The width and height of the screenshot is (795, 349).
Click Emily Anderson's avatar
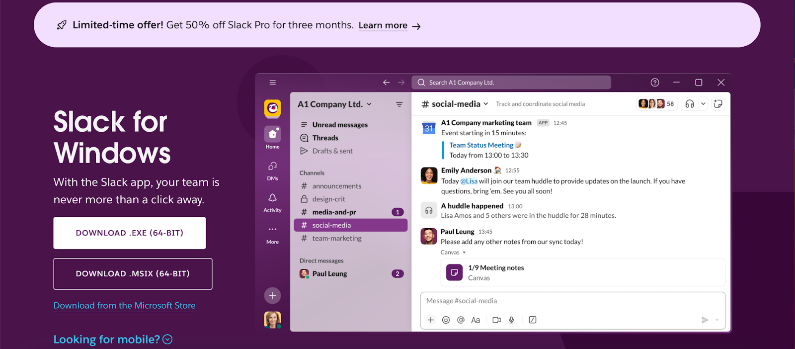pyautogui.click(x=429, y=175)
